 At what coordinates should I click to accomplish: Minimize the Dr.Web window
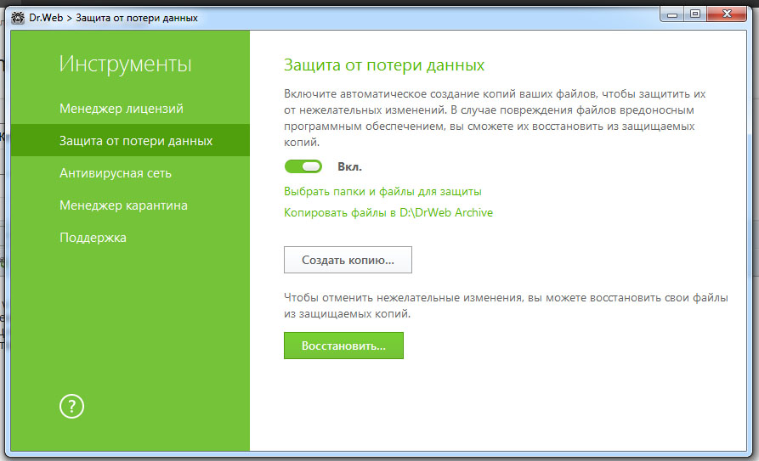676,13
